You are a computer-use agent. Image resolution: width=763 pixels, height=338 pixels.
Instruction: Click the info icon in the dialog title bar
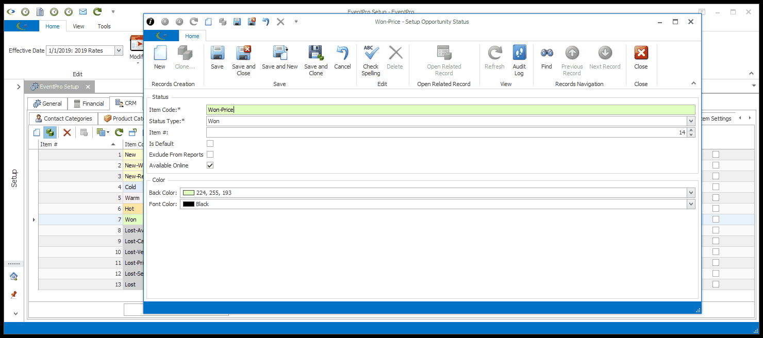click(x=151, y=22)
